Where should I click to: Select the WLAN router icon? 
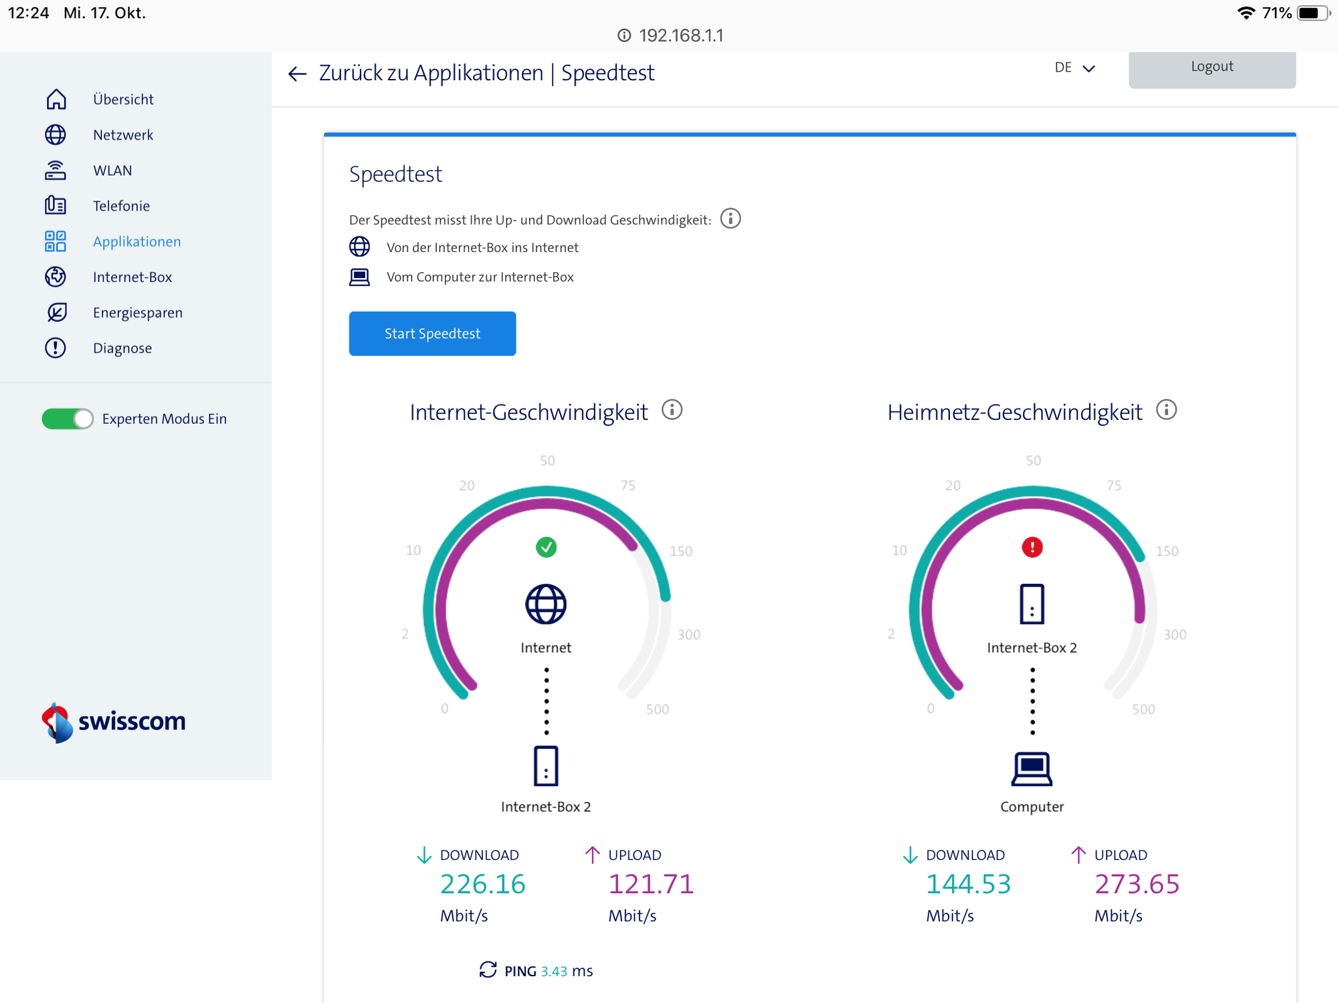tap(56, 171)
